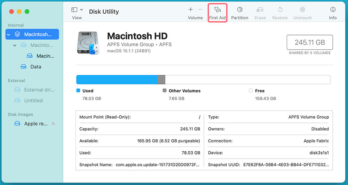Click the blue Used legend swatch
Screen dimensions: 348x185
[x=78, y=91]
